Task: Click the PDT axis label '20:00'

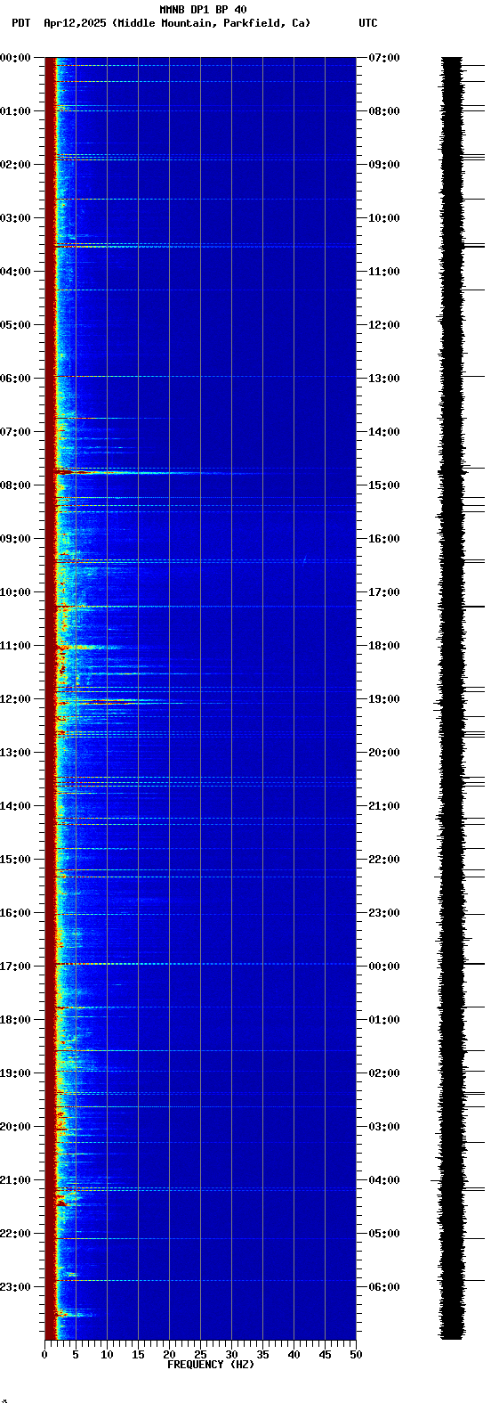Action: coord(15,1127)
